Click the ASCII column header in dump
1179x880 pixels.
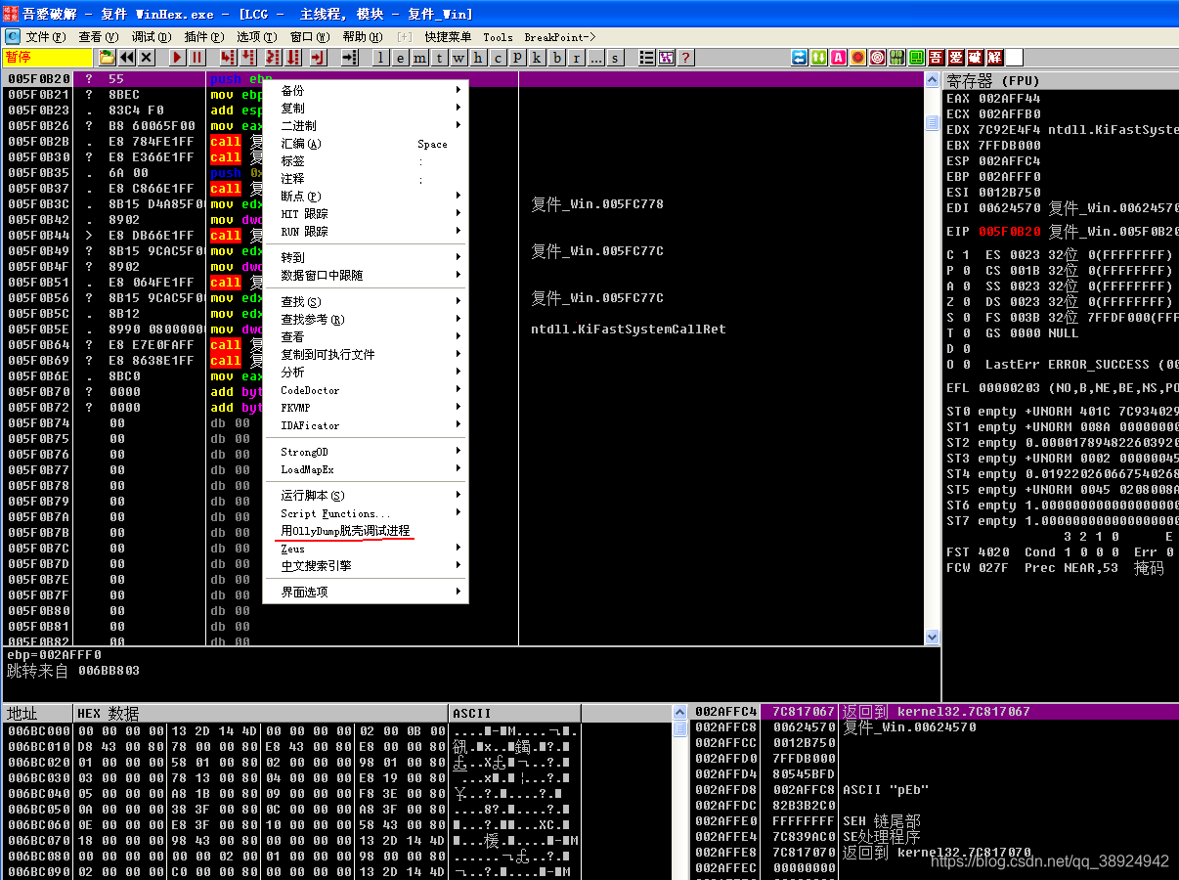[515, 713]
